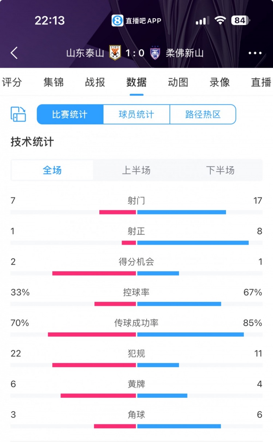The width and height of the screenshot is (273, 442).
Task: Open the 战报 match report tab
Action: point(95,82)
